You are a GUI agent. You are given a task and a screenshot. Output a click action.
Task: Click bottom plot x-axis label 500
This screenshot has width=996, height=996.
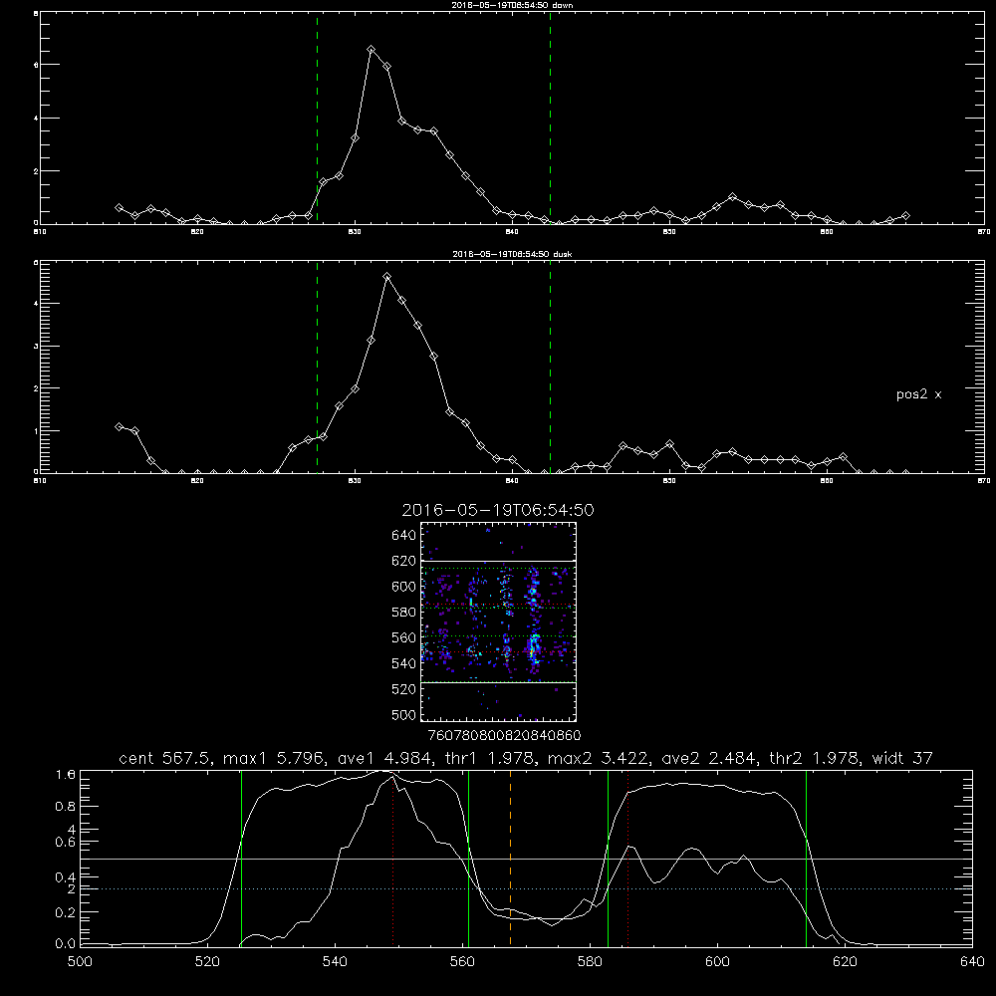click(x=80, y=962)
